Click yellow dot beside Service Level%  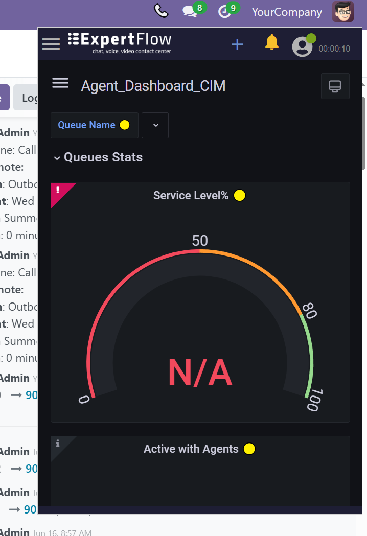pyautogui.click(x=239, y=195)
